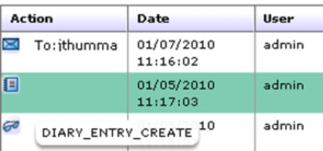Screen dimensions: 323x151
Task: Click the blank space below To:jthumma
Action: click(76, 63)
